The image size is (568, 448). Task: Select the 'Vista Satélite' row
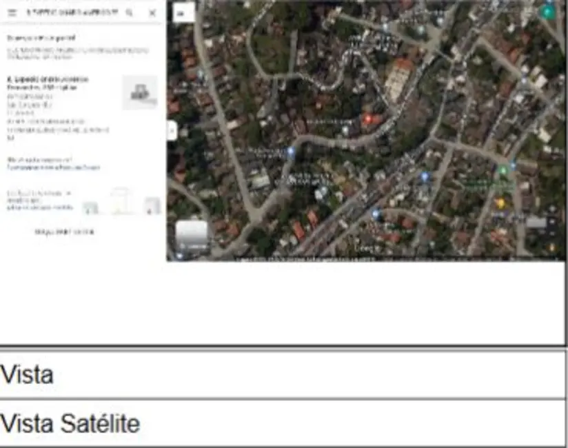coord(283,423)
